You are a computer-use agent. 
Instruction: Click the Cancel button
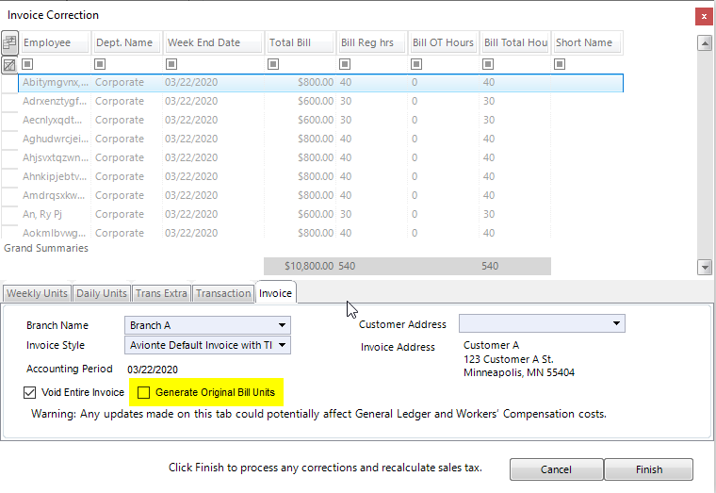(556, 469)
